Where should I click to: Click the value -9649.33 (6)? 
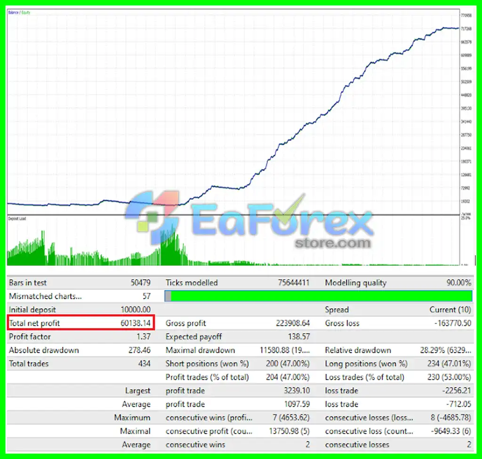(451, 431)
